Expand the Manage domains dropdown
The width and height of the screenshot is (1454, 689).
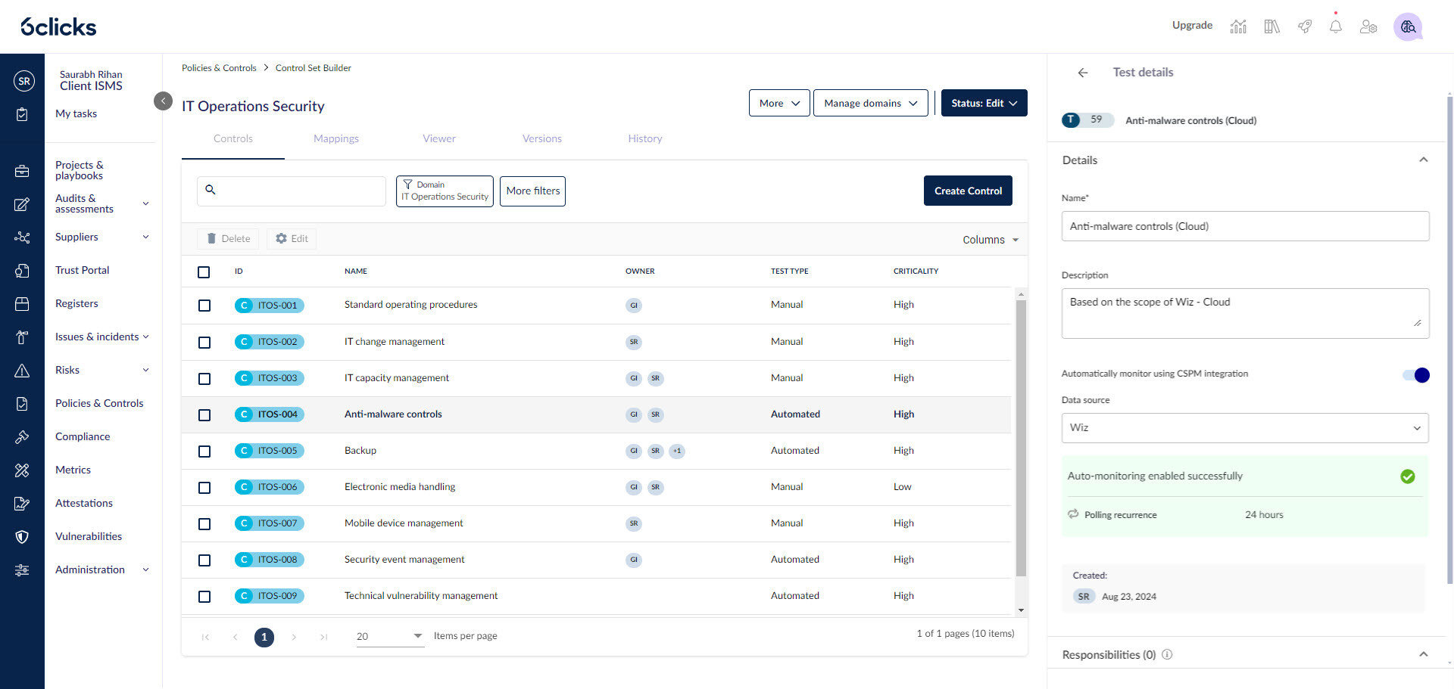(870, 103)
